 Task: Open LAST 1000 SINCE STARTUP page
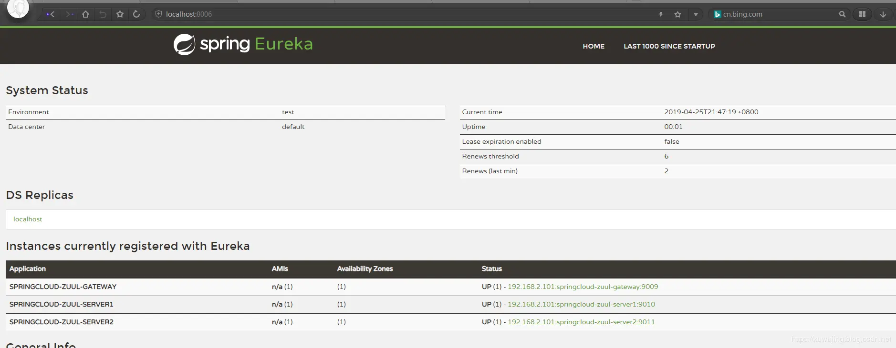tap(669, 46)
